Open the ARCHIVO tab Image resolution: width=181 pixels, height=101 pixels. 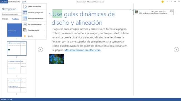click(4, 2)
